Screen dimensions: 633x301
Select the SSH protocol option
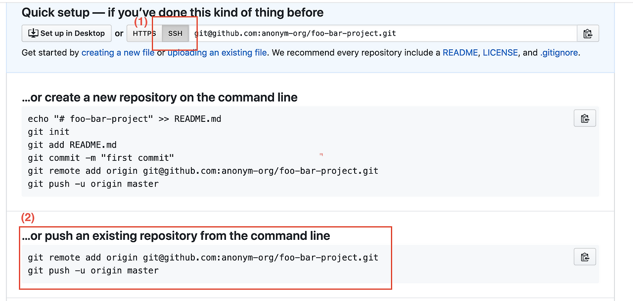click(x=175, y=34)
